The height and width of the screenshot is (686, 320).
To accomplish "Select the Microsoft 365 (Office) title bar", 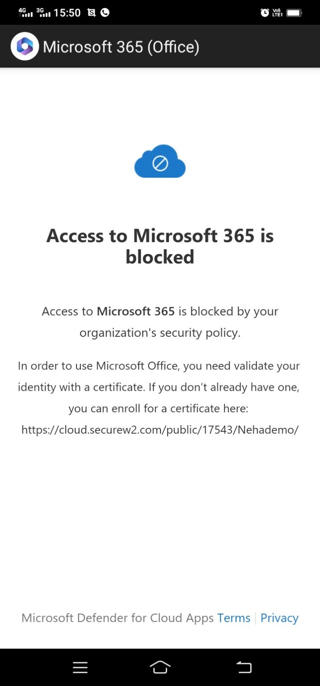I will pyautogui.click(x=121, y=46).
